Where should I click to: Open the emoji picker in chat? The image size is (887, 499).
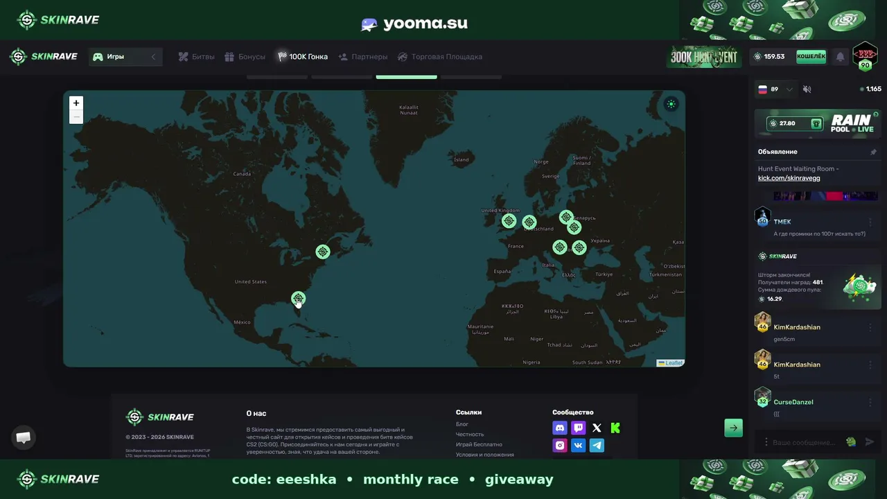coord(851,442)
